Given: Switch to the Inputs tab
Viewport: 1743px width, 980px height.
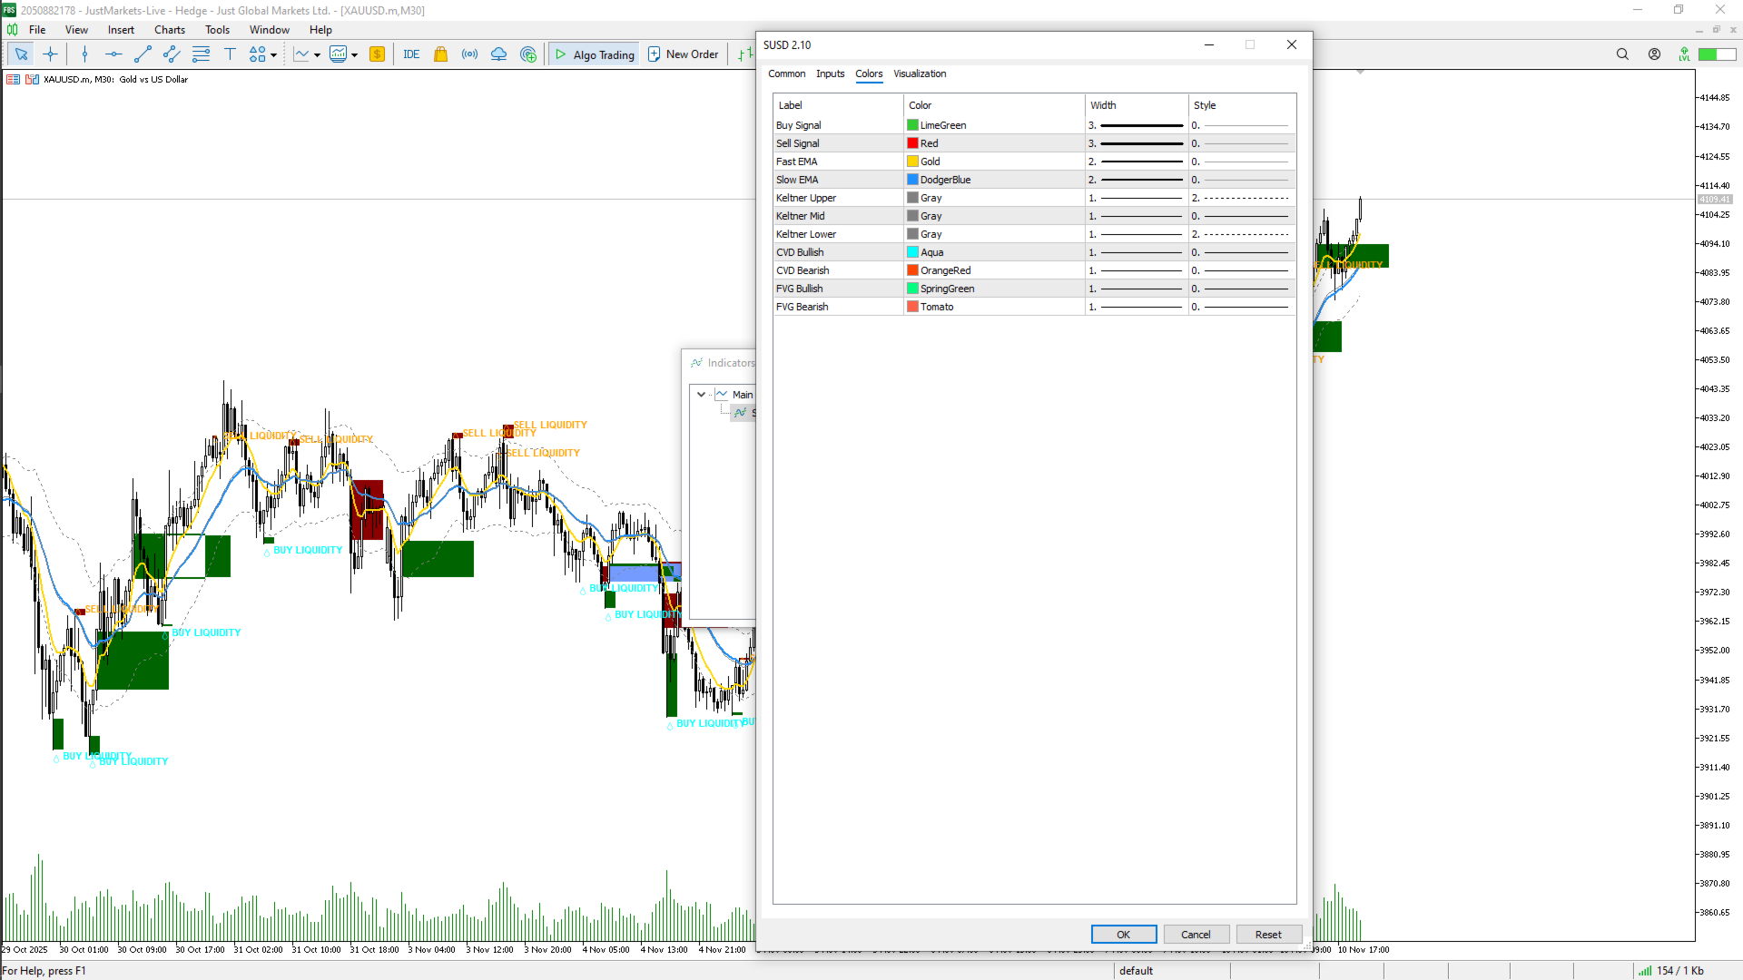Looking at the screenshot, I should click(x=830, y=74).
